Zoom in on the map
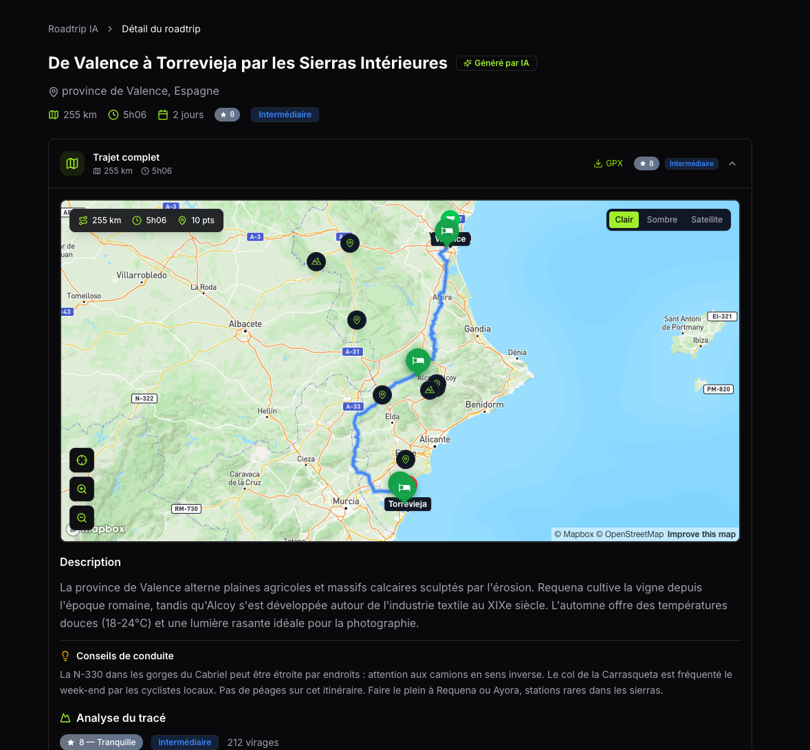 [82, 489]
